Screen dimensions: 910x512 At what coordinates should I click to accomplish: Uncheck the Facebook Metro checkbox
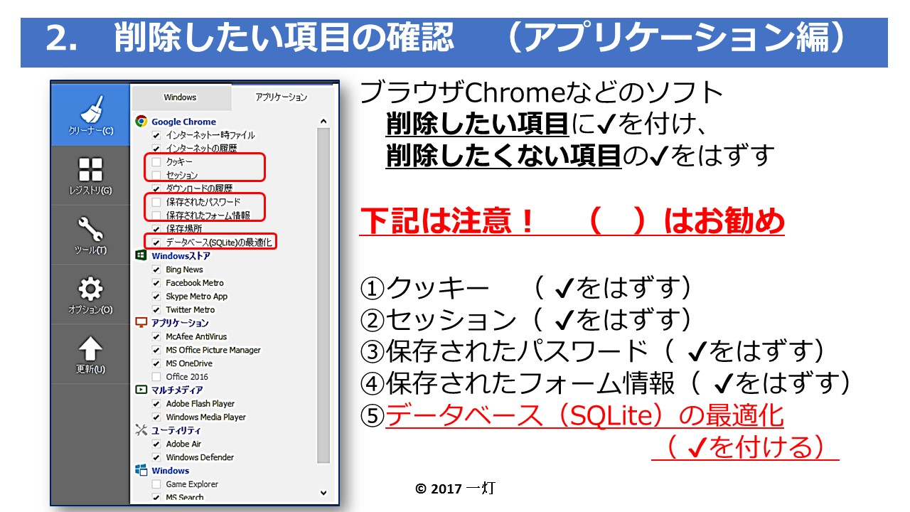156,283
